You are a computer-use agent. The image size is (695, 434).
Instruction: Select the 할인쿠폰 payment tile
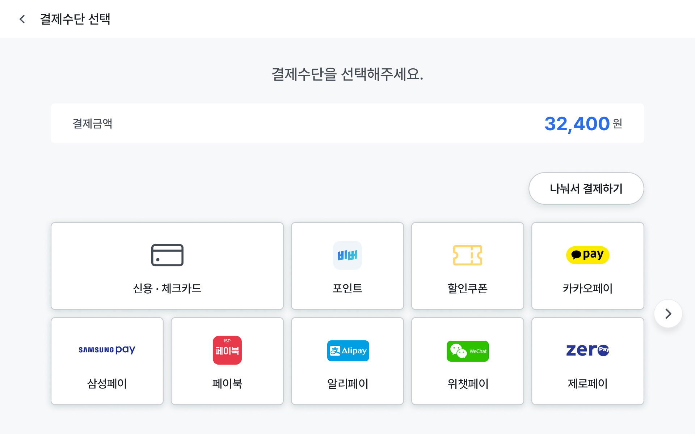(x=467, y=266)
